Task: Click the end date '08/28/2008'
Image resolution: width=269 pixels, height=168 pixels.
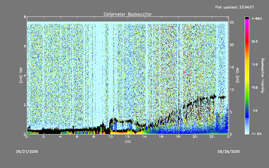Action: (x=229, y=152)
